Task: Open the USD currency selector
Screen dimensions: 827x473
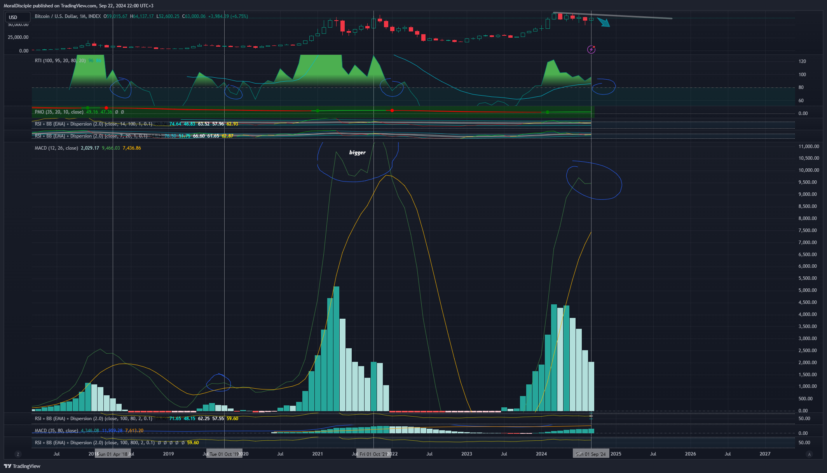Action: 17,17
